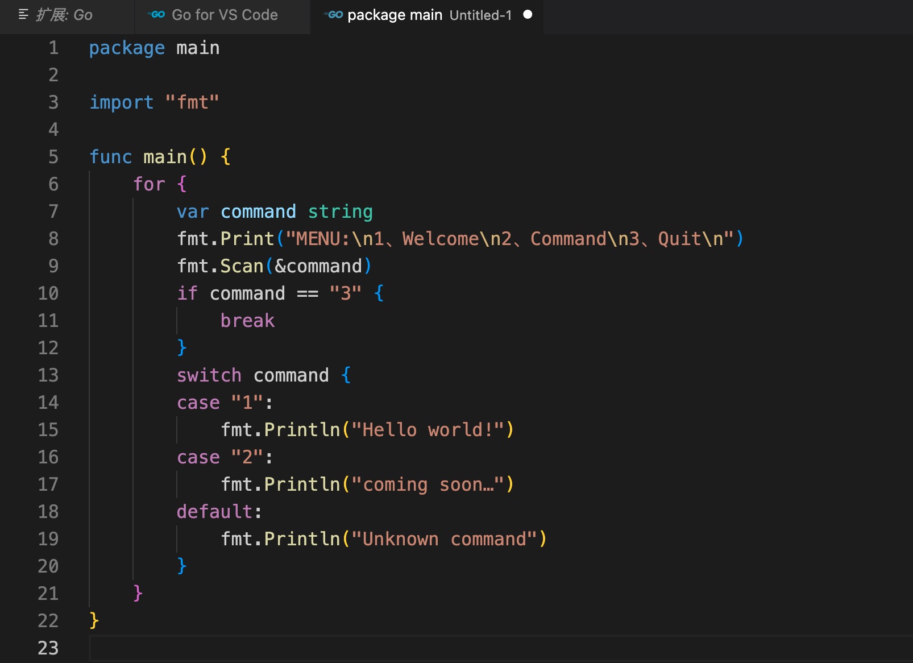Image resolution: width=913 pixels, height=663 pixels.
Task: Click the list icon on the 扩展: Go tab
Action: (23, 15)
